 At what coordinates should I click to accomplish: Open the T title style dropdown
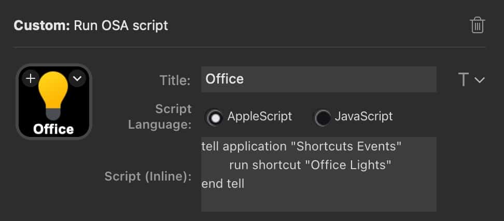(471, 79)
